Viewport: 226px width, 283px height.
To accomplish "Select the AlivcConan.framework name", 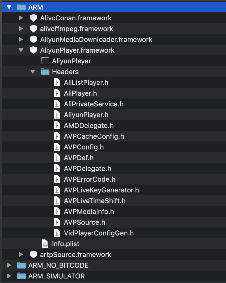I will click(x=76, y=18).
